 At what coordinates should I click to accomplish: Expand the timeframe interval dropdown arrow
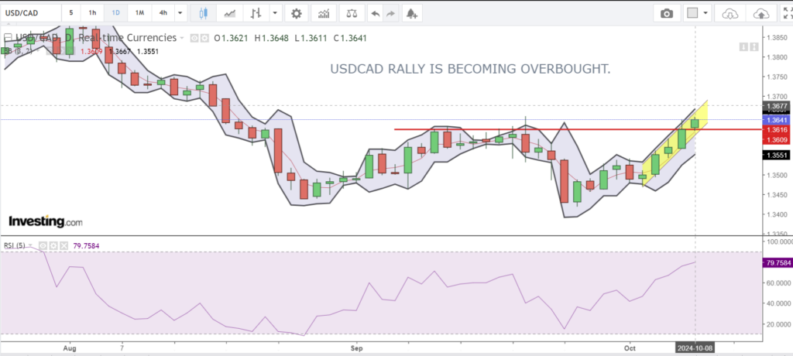(180, 13)
